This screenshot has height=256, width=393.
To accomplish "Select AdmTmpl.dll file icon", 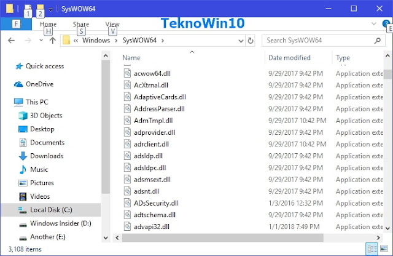I will pyautogui.click(x=127, y=121).
